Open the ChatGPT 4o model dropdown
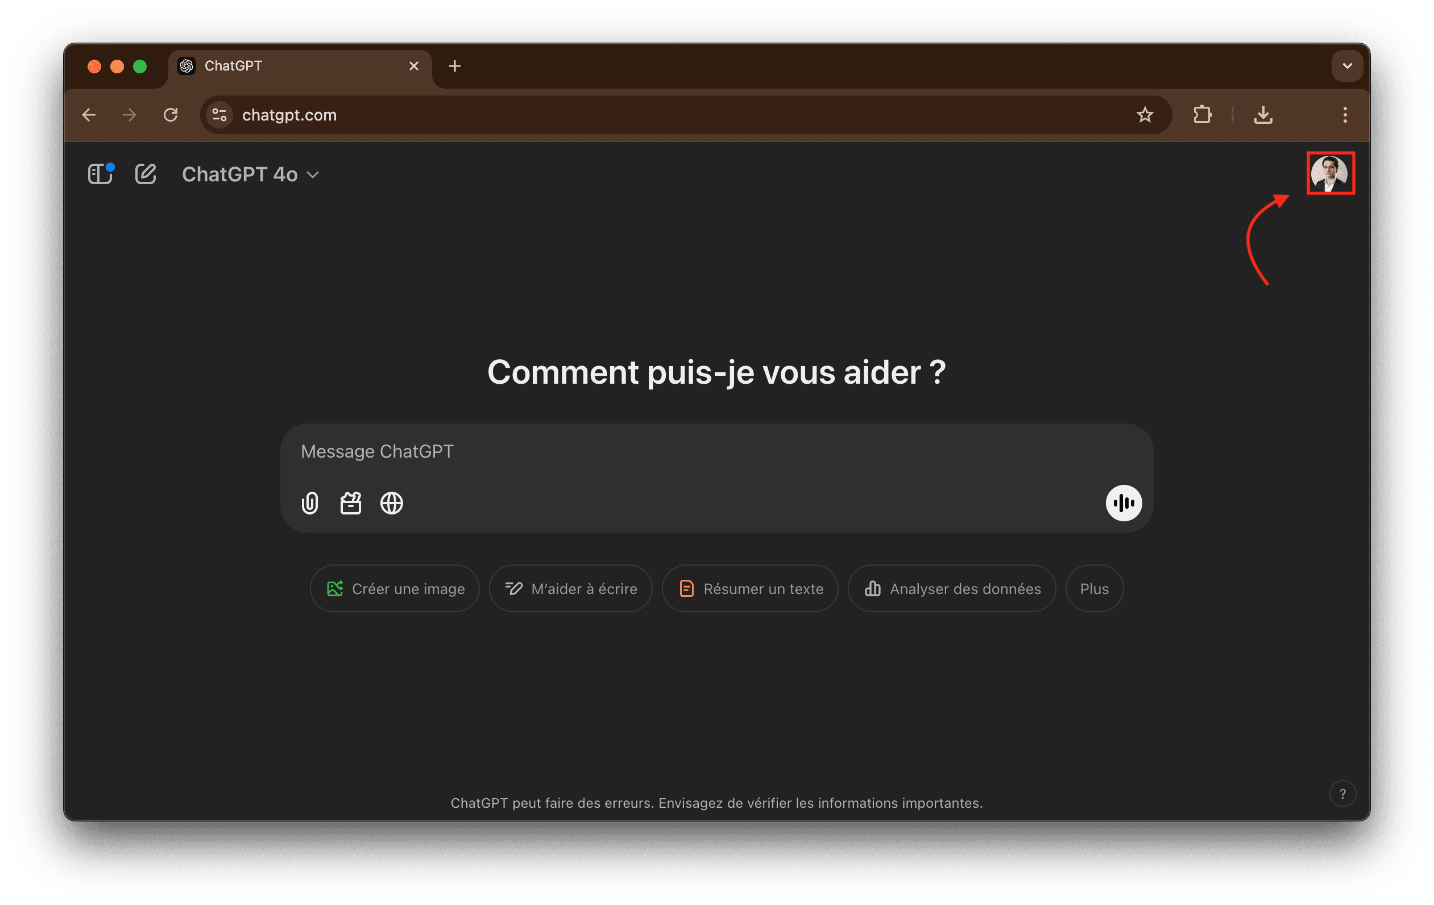Screen dimensions: 1434x905 (x=250, y=175)
